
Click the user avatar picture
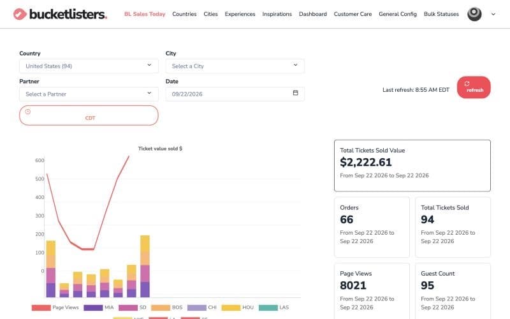(x=474, y=14)
